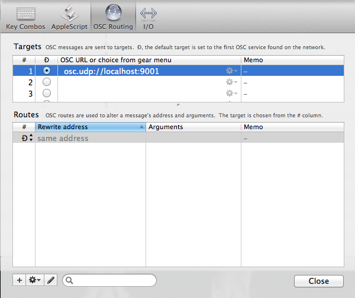The height and width of the screenshot is (298, 355).
Task: Click the plus icon to add route
Action: [x=20, y=280]
